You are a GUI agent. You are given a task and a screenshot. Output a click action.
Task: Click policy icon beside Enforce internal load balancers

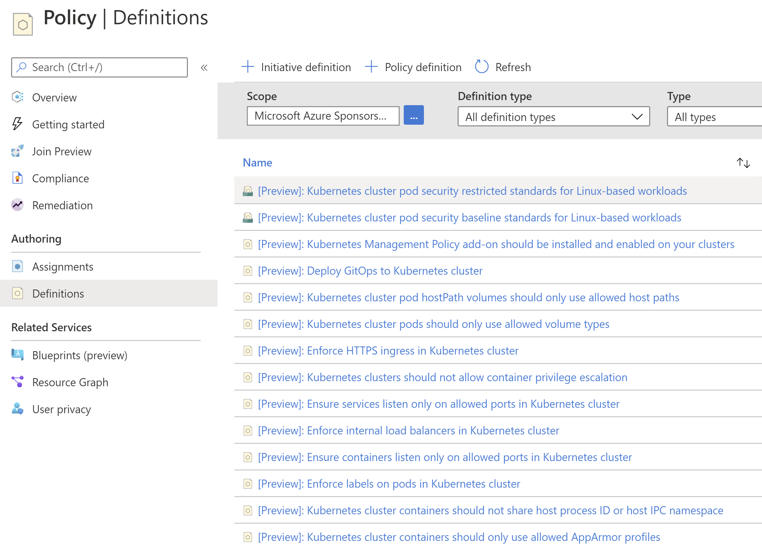248,431
